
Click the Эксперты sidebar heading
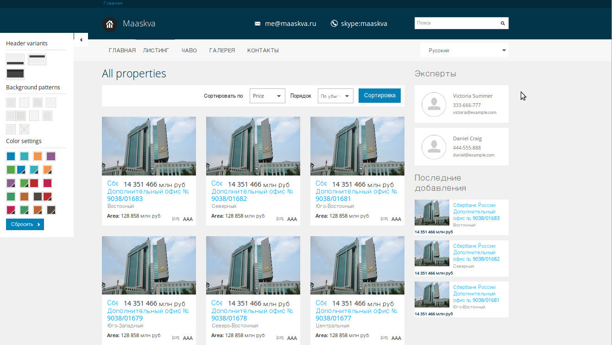[435, 74]
